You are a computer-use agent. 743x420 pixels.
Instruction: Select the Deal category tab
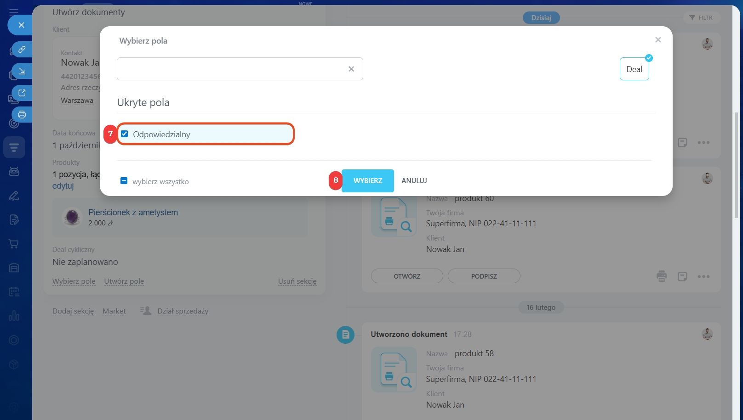click(634, 69)
